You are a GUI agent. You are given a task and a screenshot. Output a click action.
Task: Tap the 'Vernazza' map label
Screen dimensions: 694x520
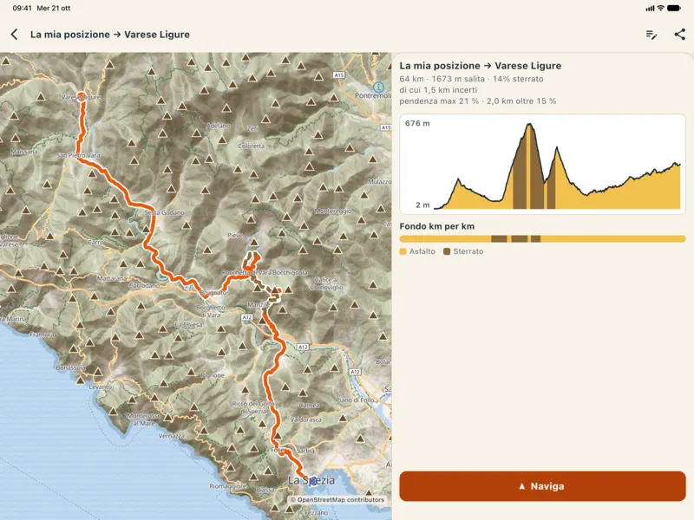tap(171, 436)
